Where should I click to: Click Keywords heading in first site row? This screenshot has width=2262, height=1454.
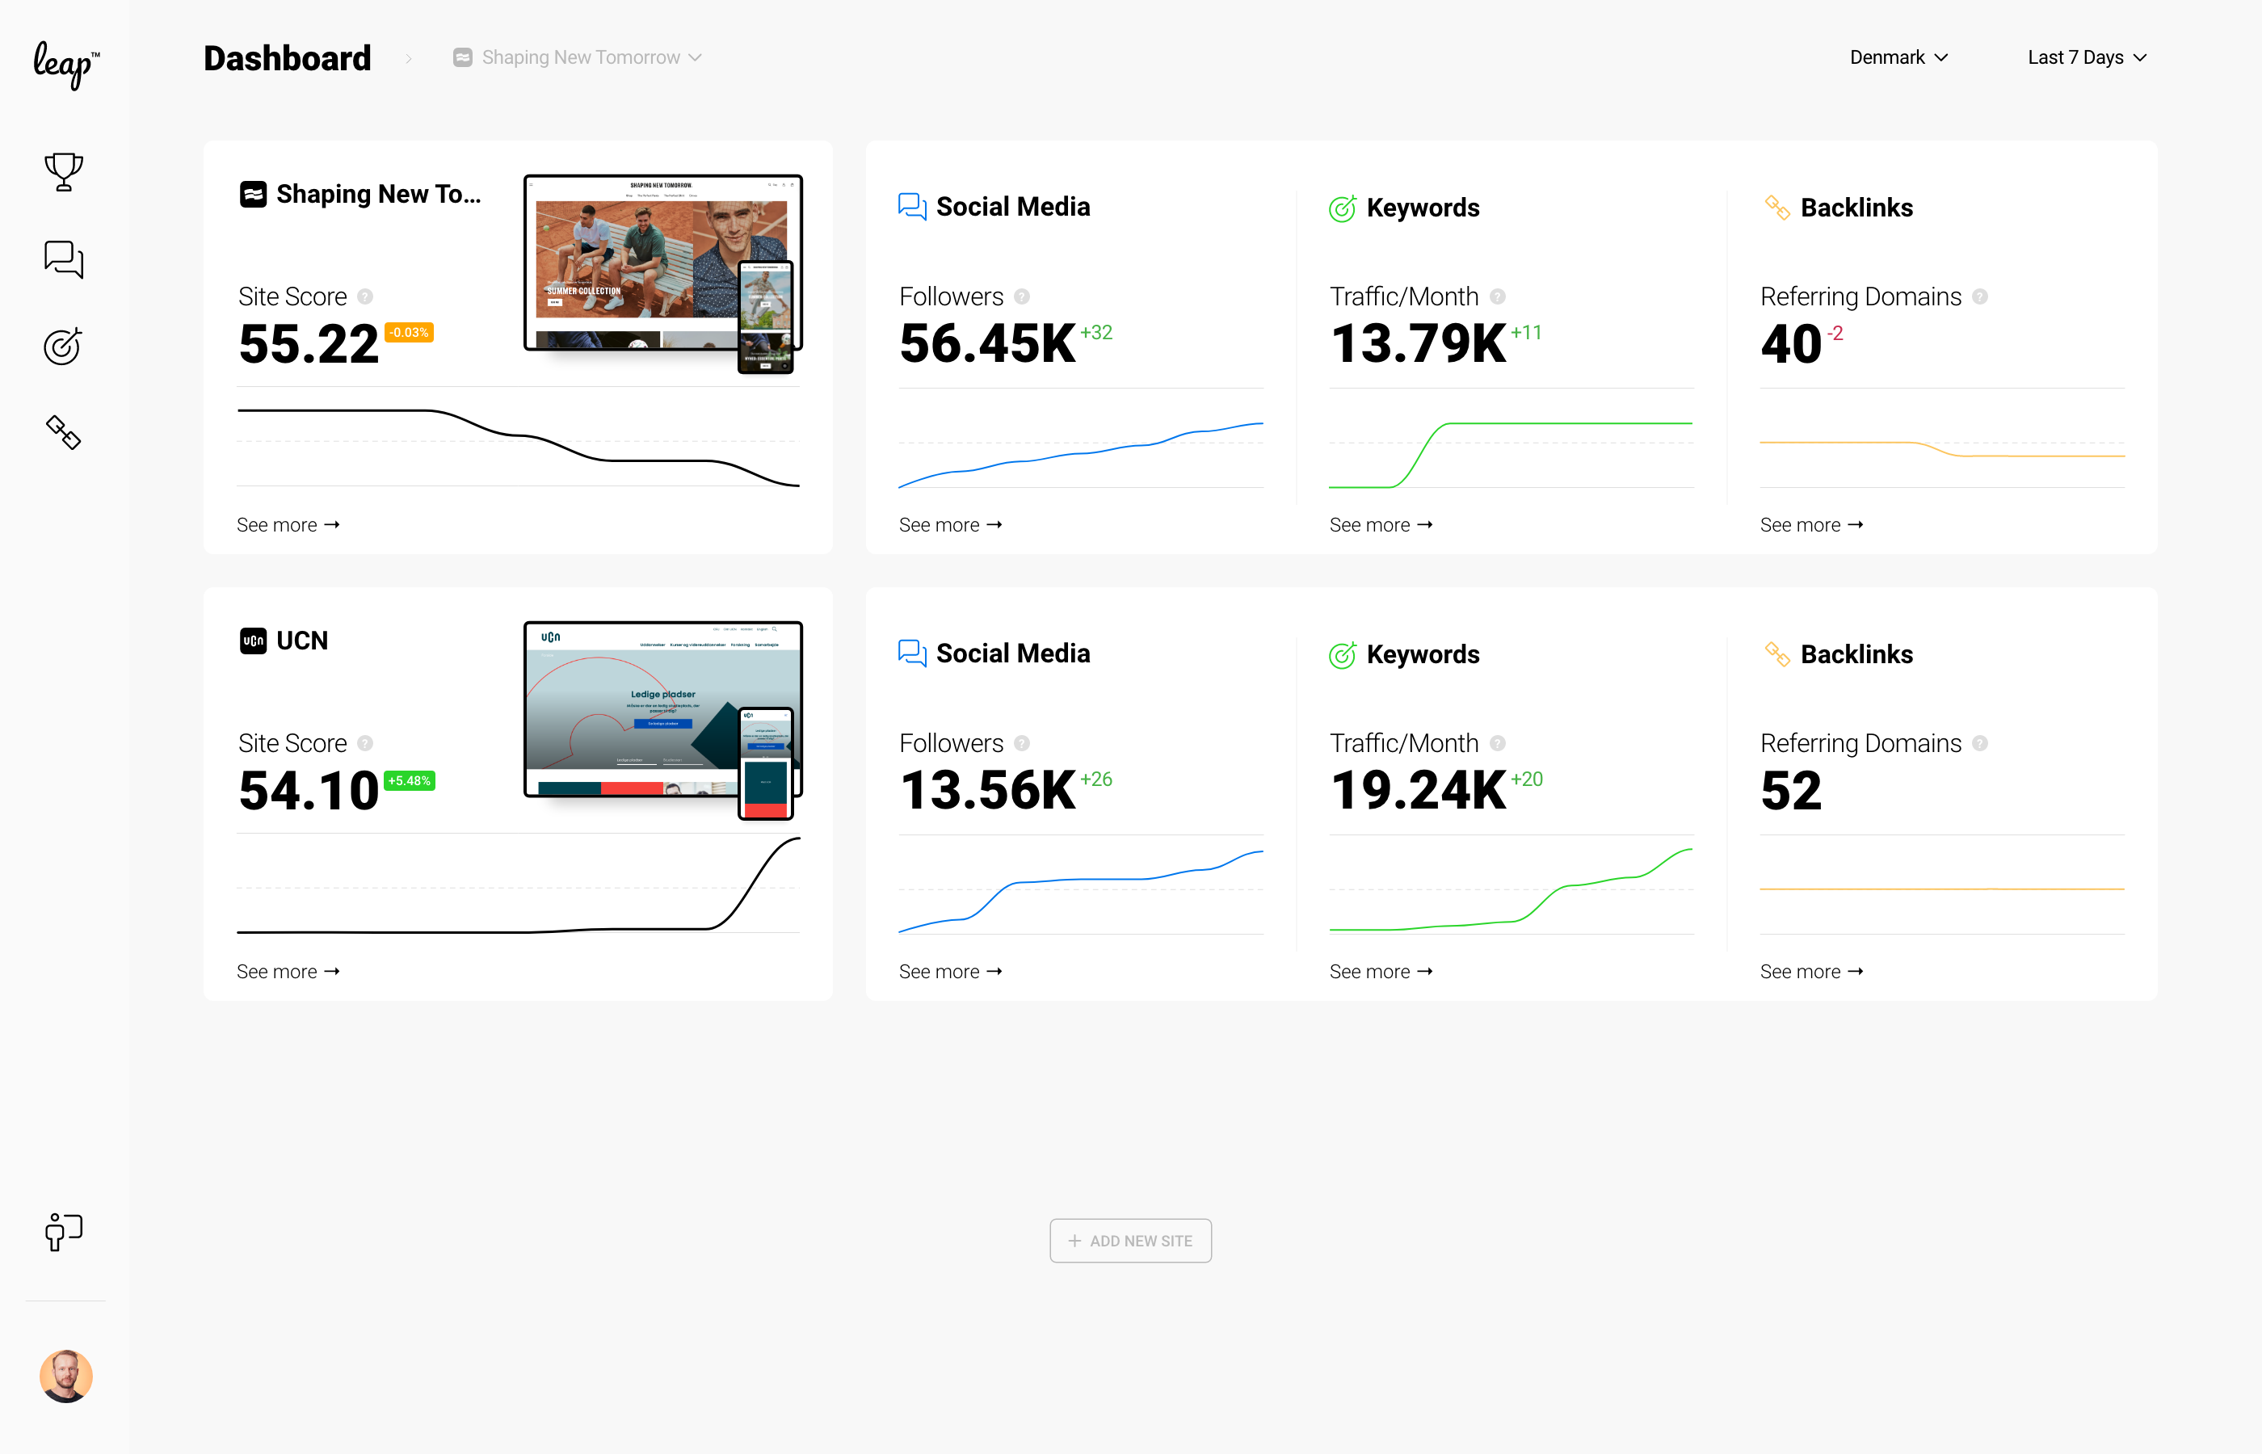1423,208
